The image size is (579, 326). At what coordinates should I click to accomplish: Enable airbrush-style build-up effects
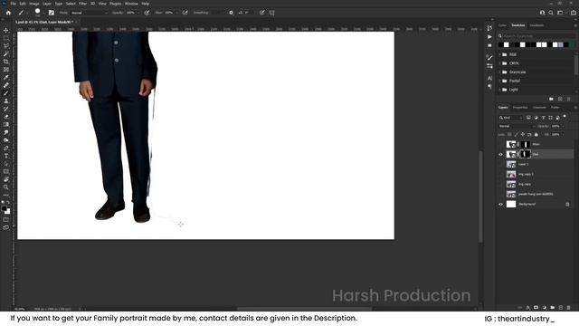pyautogui.click(x=185, y=13)
